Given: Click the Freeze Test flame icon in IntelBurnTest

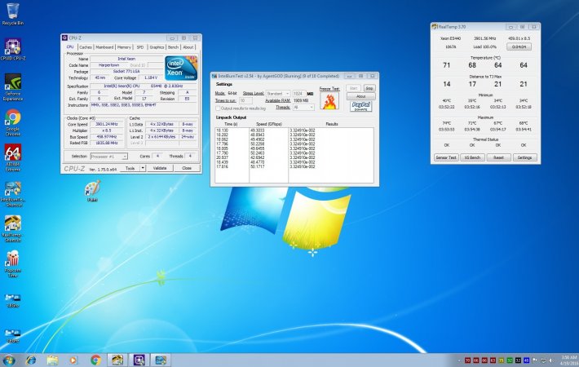Looking at the screenshot, I should tap(329, 101).
